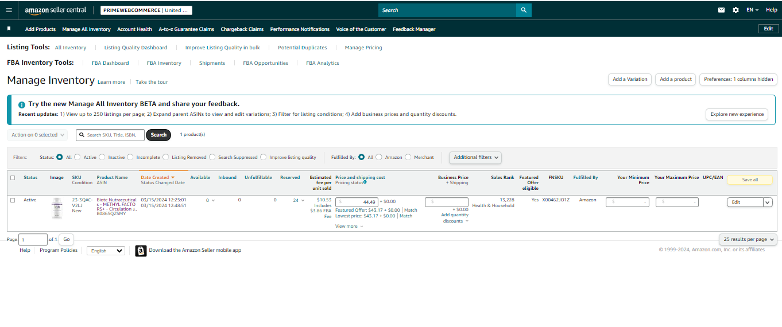Open Voice of the Customer
The height and width of the screenshot is (327, 782).
[x=361, y=29]
